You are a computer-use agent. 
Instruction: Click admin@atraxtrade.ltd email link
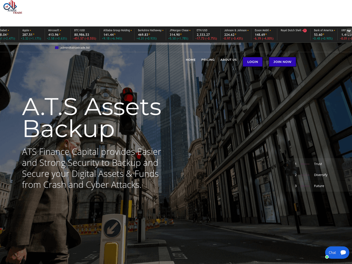click(x=75, y=48)
